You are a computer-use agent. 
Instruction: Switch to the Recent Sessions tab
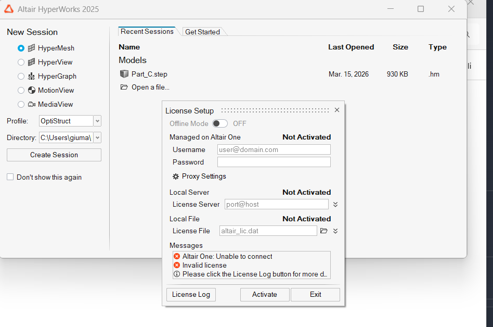pos(147,31)
